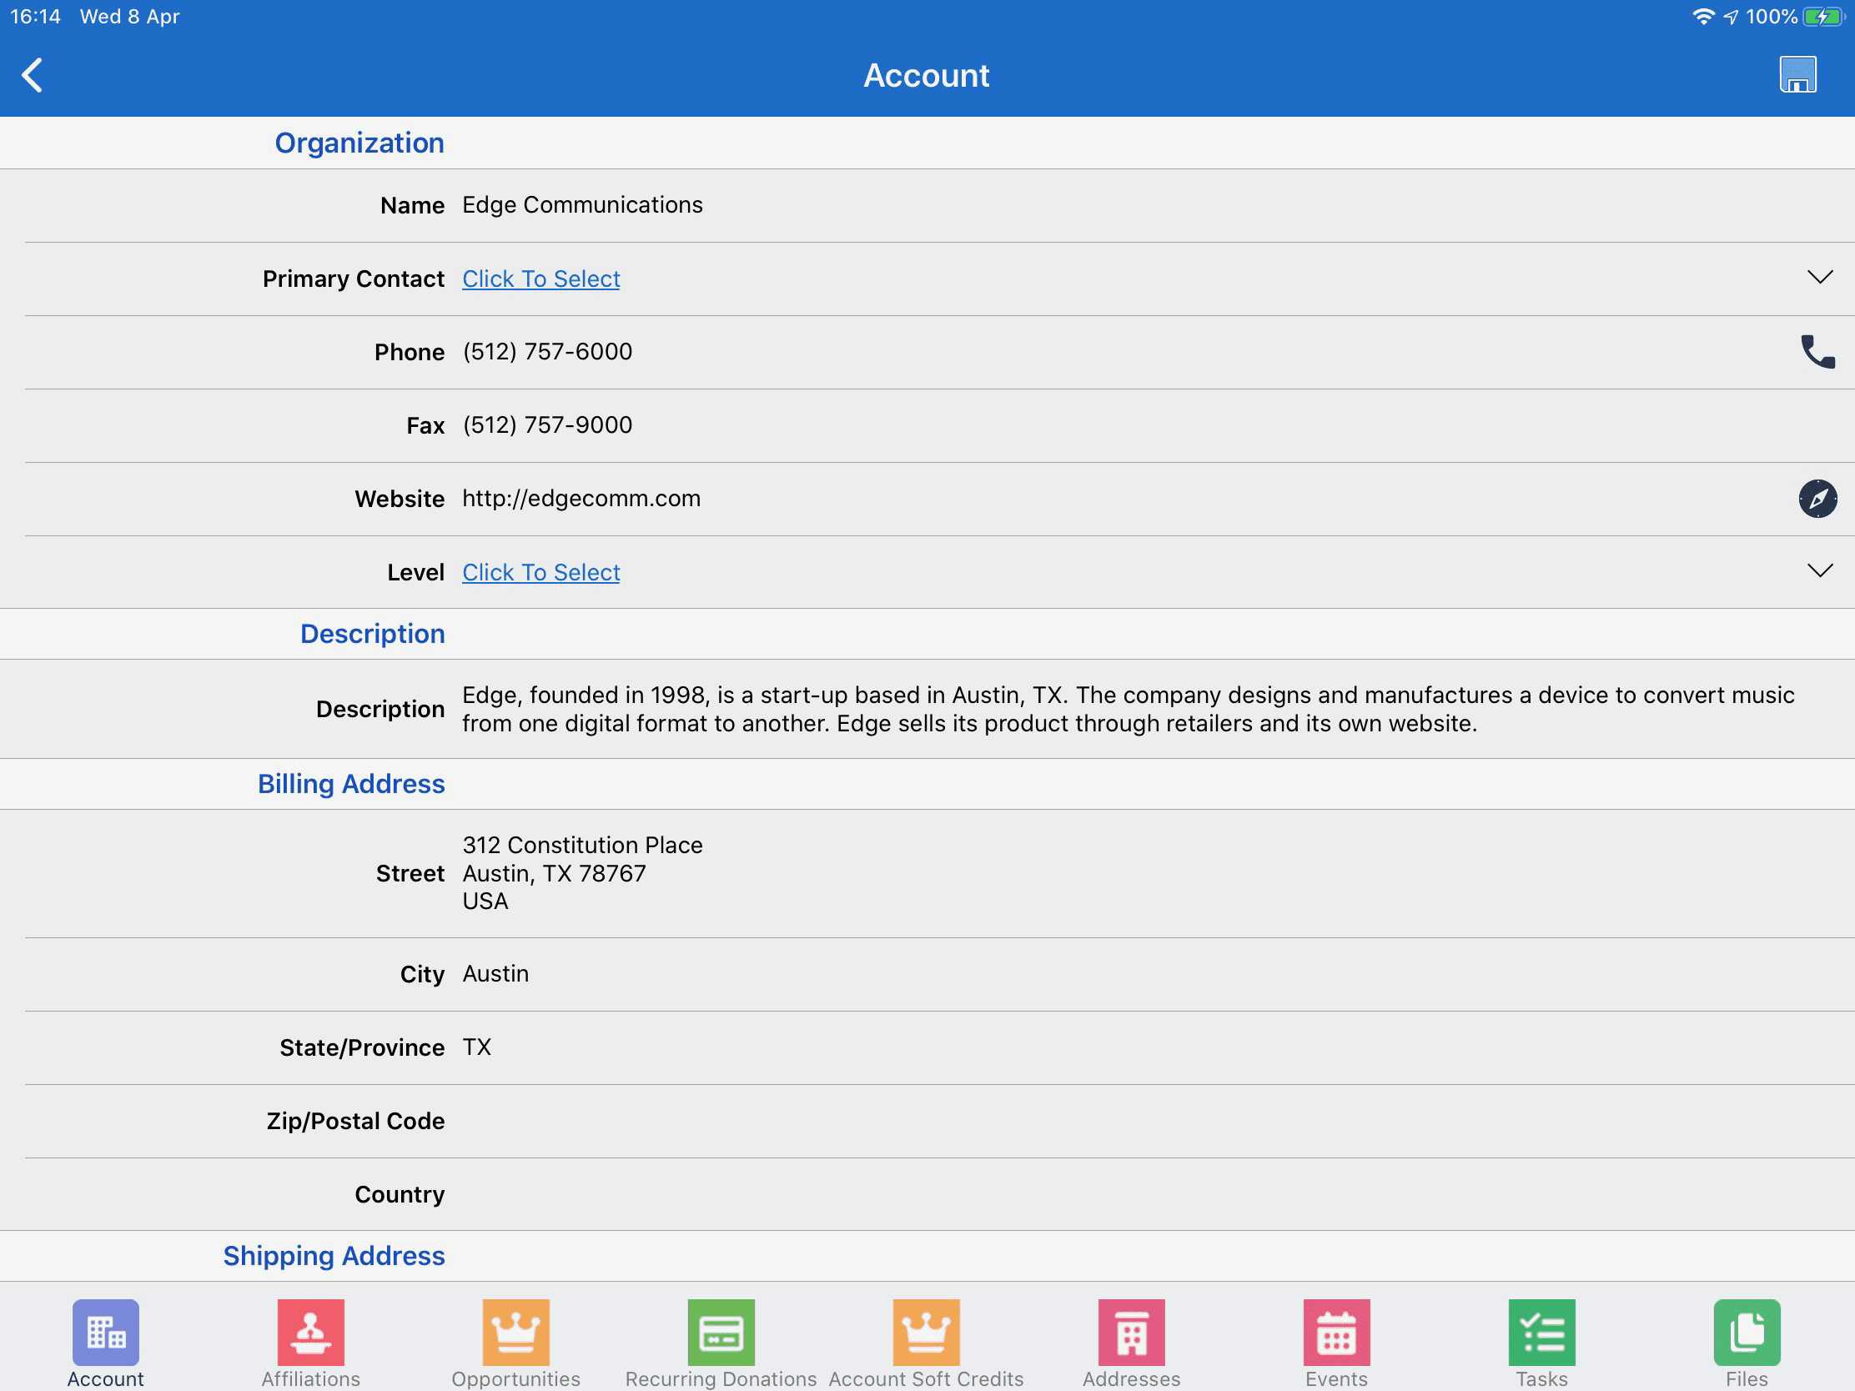Screen dimensions: 1855x1391
Task: Tap the Wed 8 Apr date
Action: click(x=130, y=17)
